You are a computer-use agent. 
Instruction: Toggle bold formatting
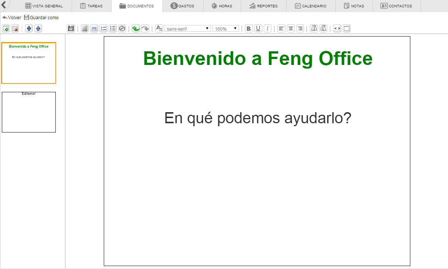[x=249, y=29]
